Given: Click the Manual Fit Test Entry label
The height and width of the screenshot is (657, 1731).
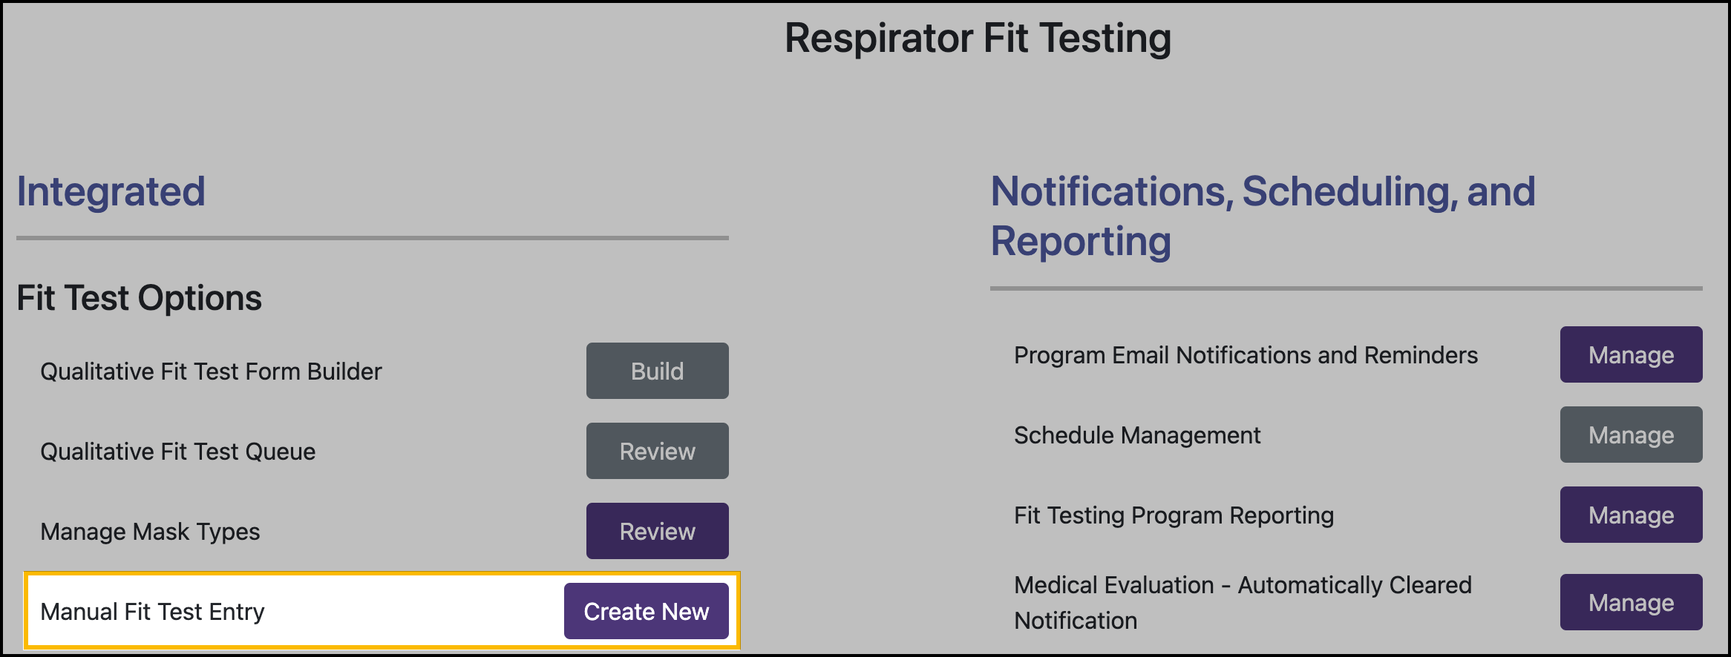Looking at the screenshot, I should pyautogui.click(x=154, y=610).
